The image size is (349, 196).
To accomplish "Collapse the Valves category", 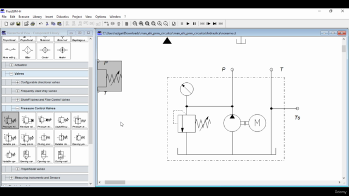I will [11, 73].
